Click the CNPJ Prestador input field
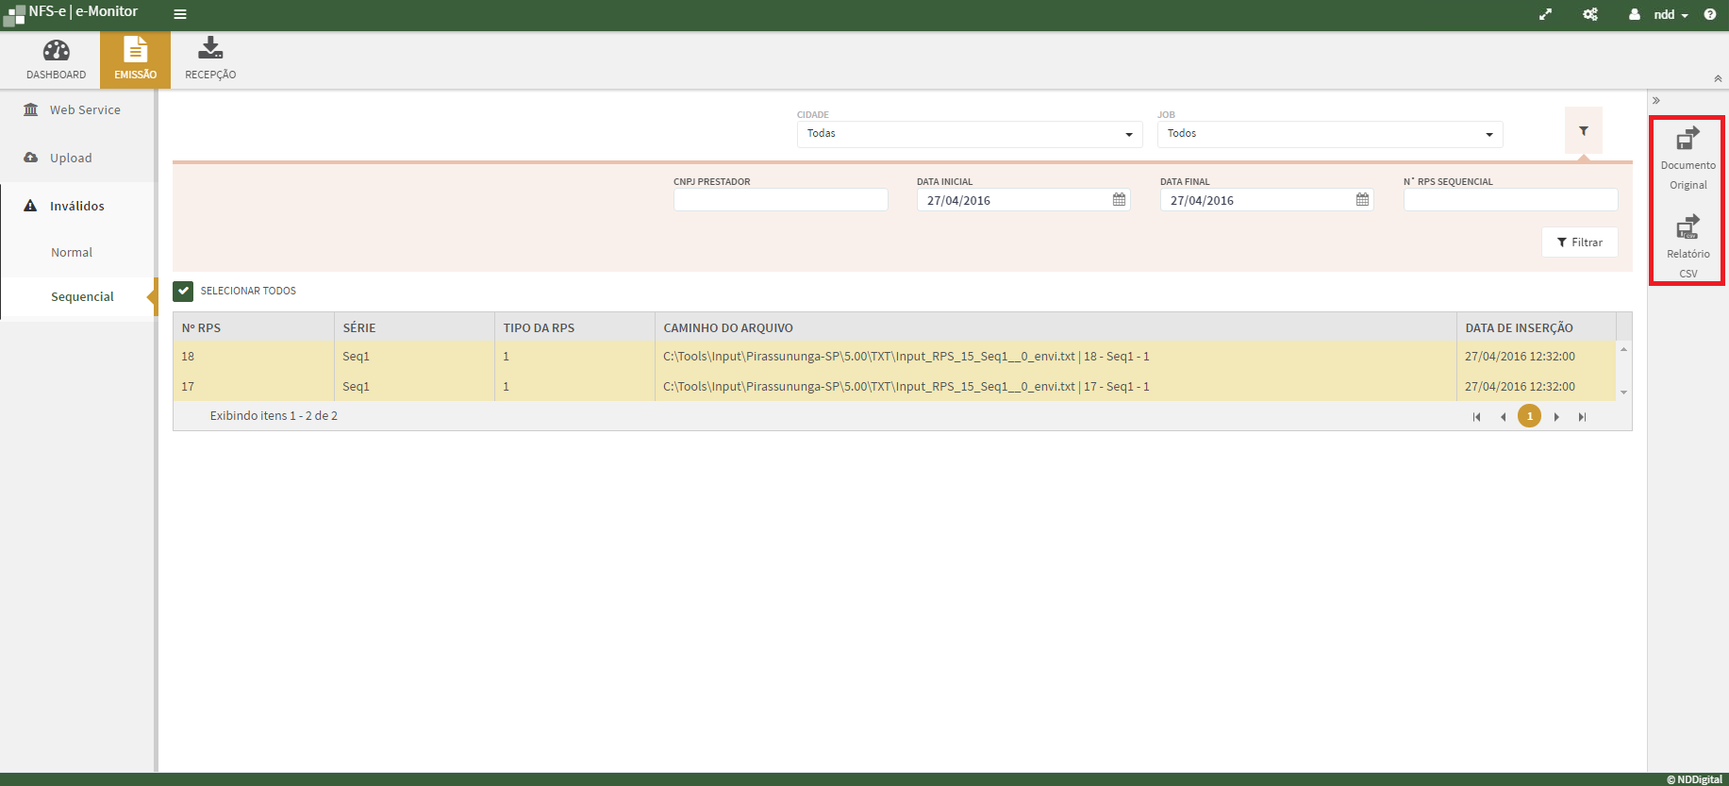 [780, 200]
